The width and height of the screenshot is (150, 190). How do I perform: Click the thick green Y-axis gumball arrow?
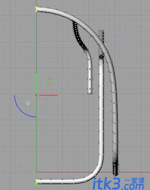click(x=36, y=83)
